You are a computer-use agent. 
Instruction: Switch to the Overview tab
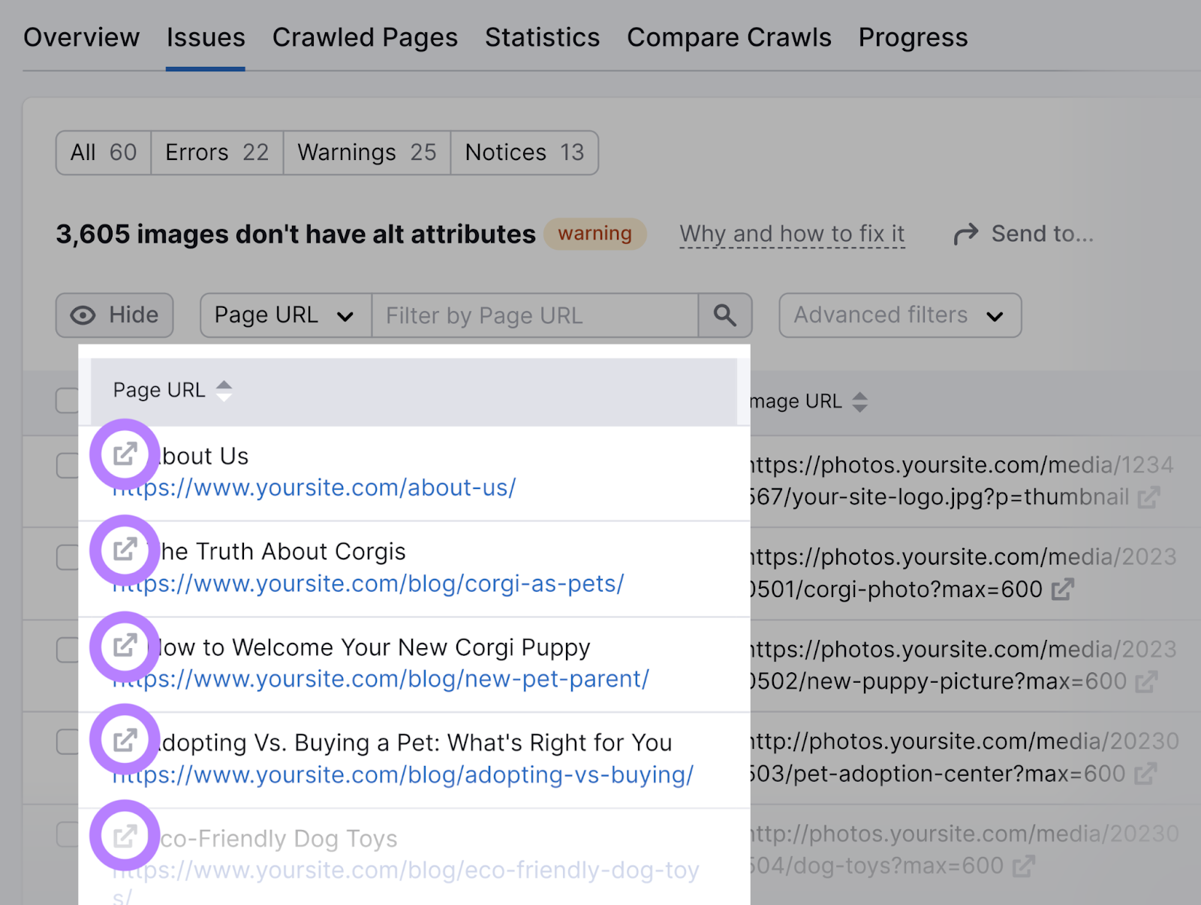(x=81, y=38)
